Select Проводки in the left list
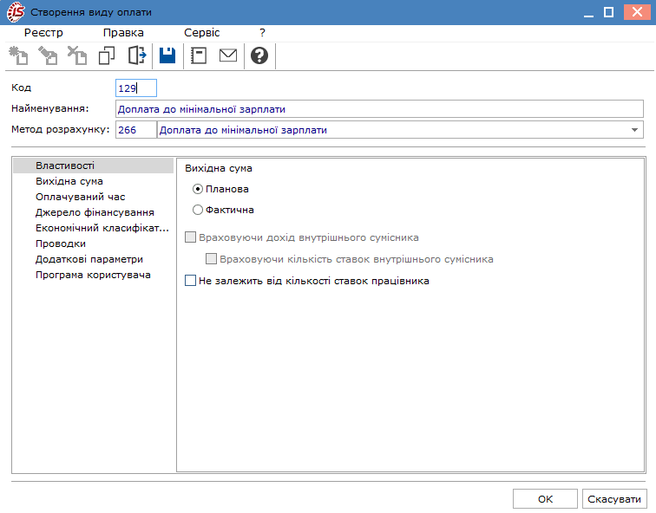 94,244
